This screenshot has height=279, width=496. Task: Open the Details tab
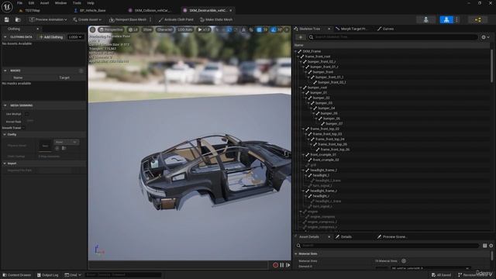click(343, 236)
